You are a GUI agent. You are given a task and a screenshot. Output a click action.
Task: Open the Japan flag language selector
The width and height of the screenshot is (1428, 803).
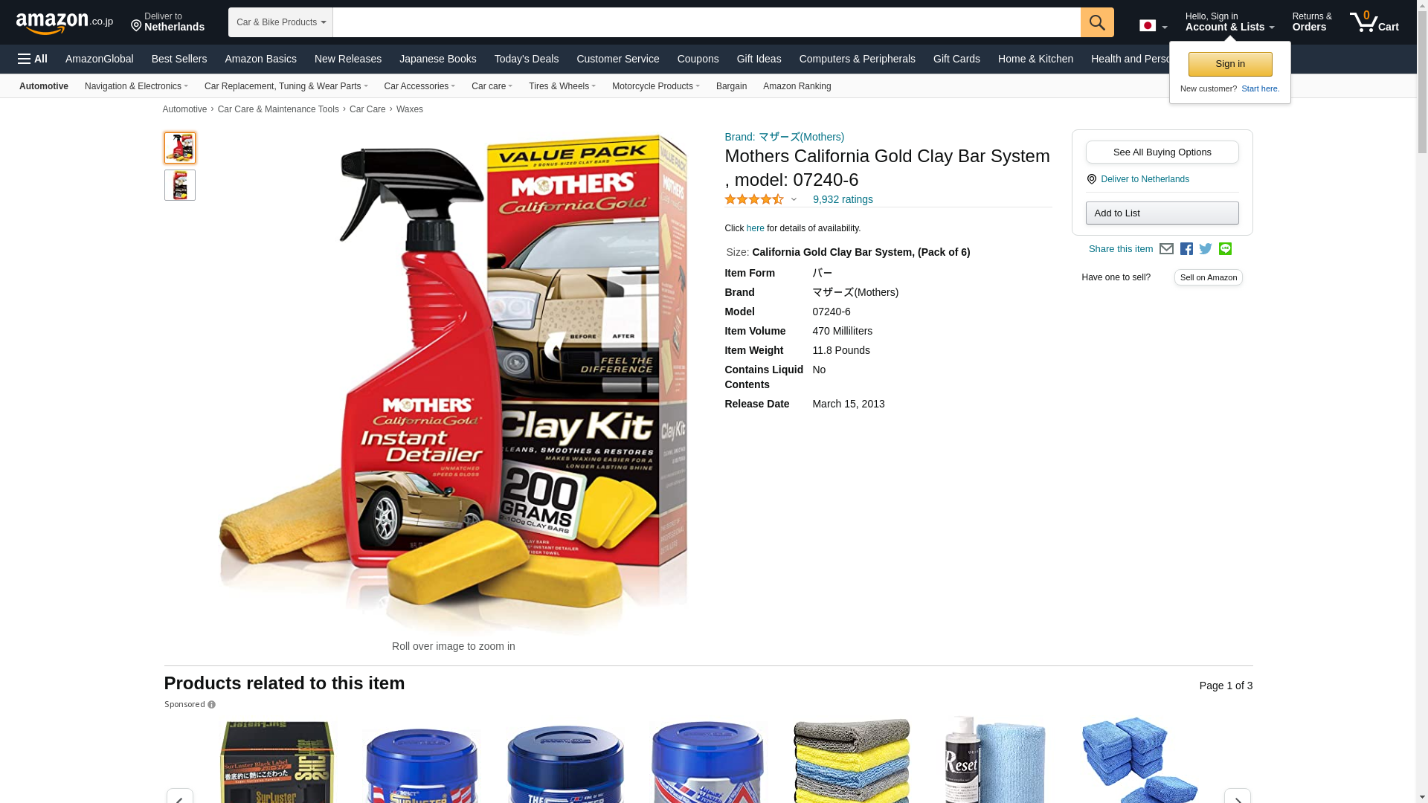tap(1153, 25)
